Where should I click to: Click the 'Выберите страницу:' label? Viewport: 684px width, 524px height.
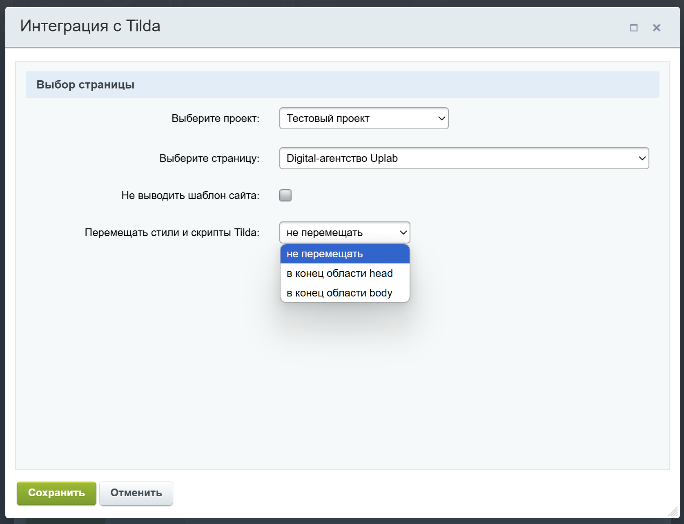click(x=209, y=159)
